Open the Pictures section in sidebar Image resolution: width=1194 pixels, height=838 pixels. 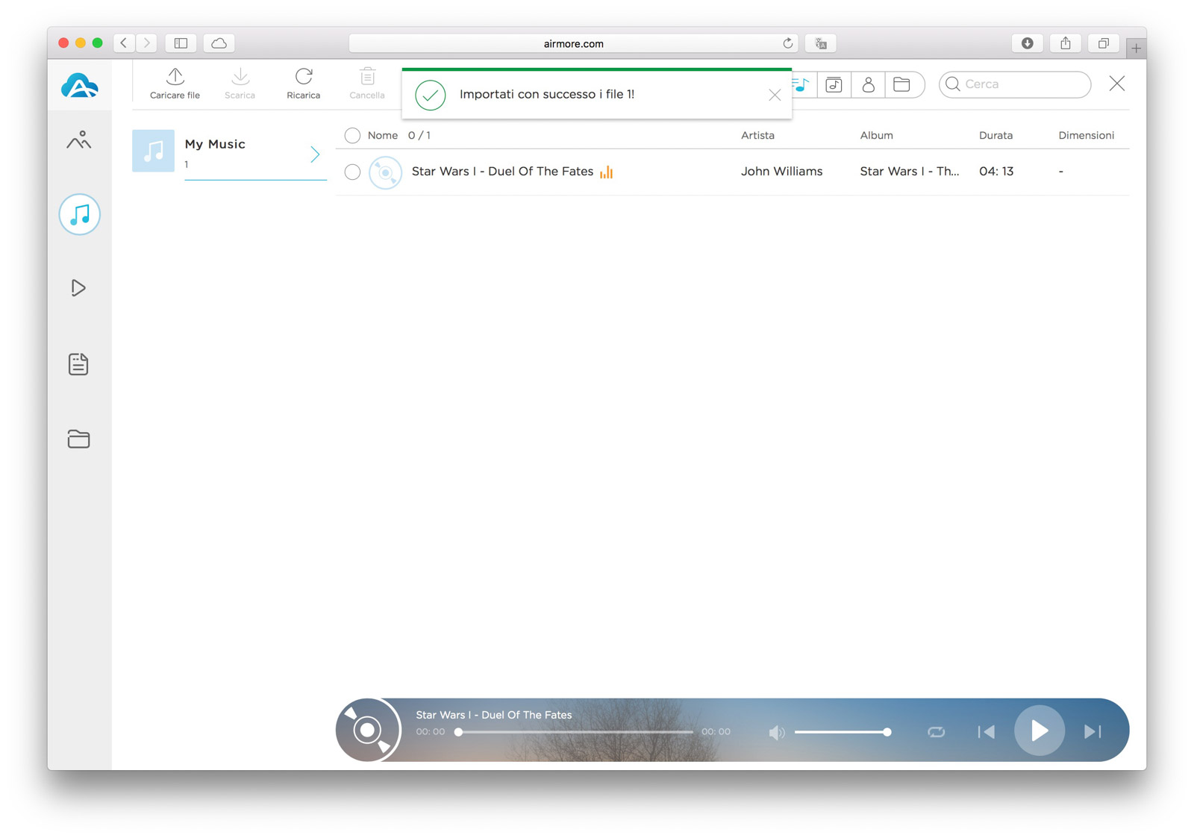pos(79,140)
